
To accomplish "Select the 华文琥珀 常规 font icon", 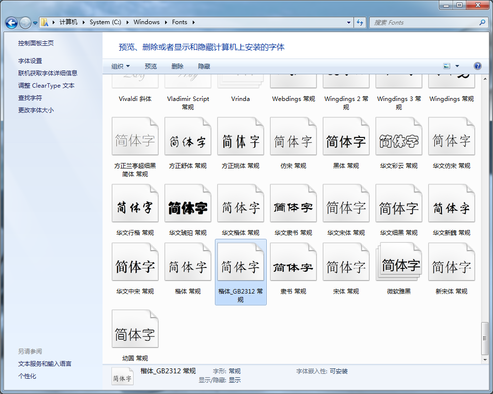I will (188, 203).
